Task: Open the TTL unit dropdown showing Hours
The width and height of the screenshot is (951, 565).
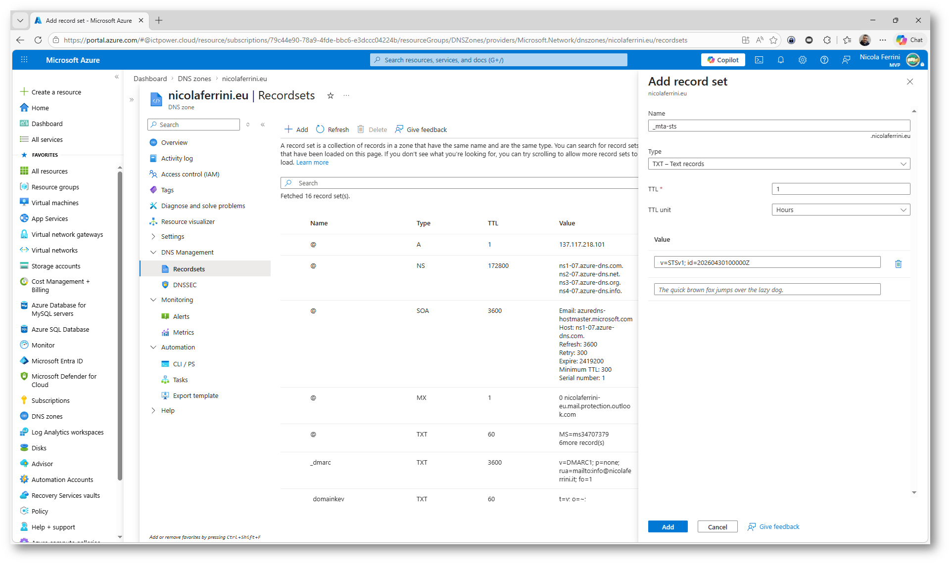Action: pyautogui.click(x=840, y=210)
